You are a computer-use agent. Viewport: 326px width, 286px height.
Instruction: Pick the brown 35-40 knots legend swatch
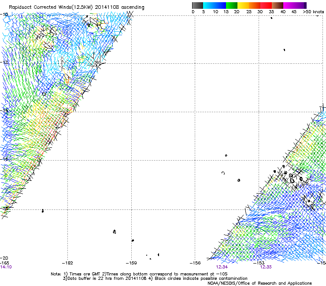click(x=278, y=5)
